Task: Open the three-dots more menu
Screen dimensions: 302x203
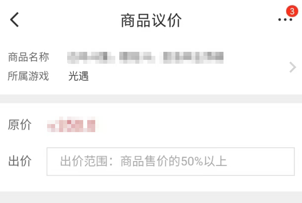Action: coord(285,19)
